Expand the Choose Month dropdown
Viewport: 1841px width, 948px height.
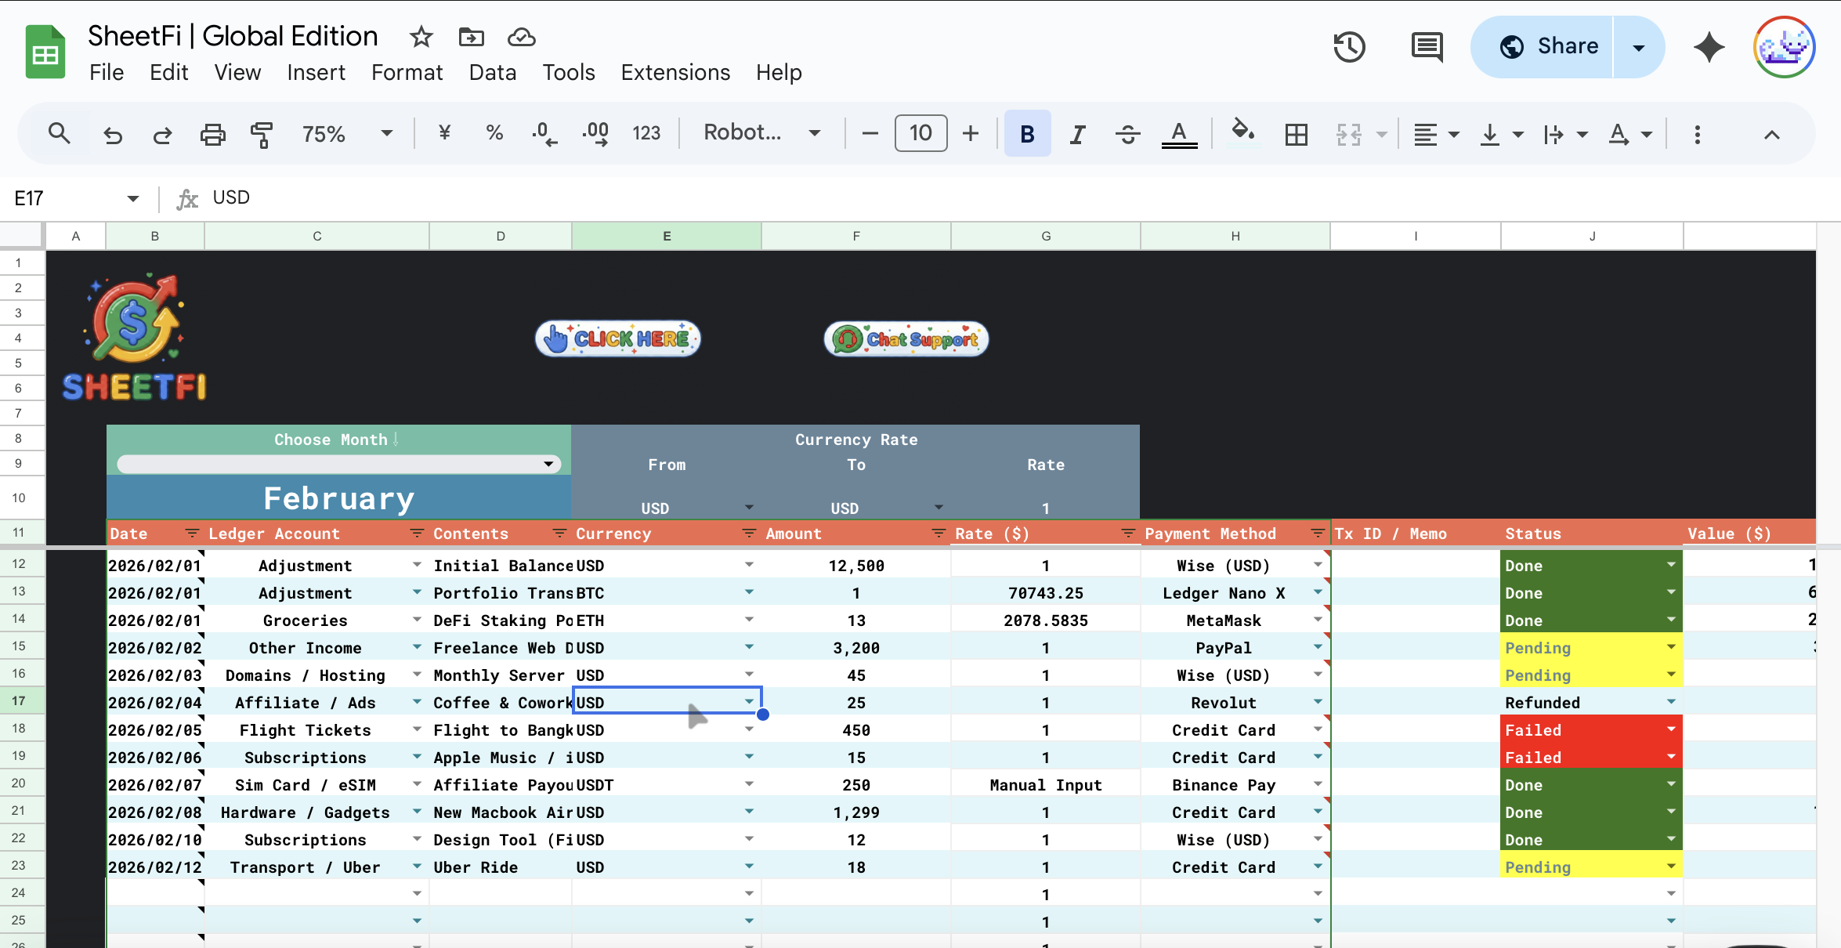(548, 465)
